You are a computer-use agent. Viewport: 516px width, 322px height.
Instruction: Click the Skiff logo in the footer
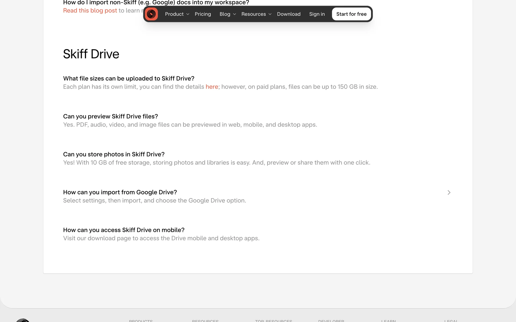[23, 320]
